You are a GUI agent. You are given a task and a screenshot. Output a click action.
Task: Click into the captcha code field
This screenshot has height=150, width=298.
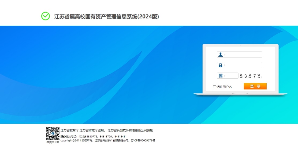click(x=231, y=76)
